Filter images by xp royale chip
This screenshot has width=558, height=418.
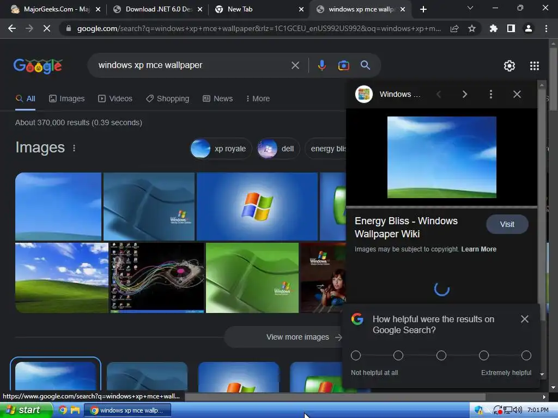point(221,149)
